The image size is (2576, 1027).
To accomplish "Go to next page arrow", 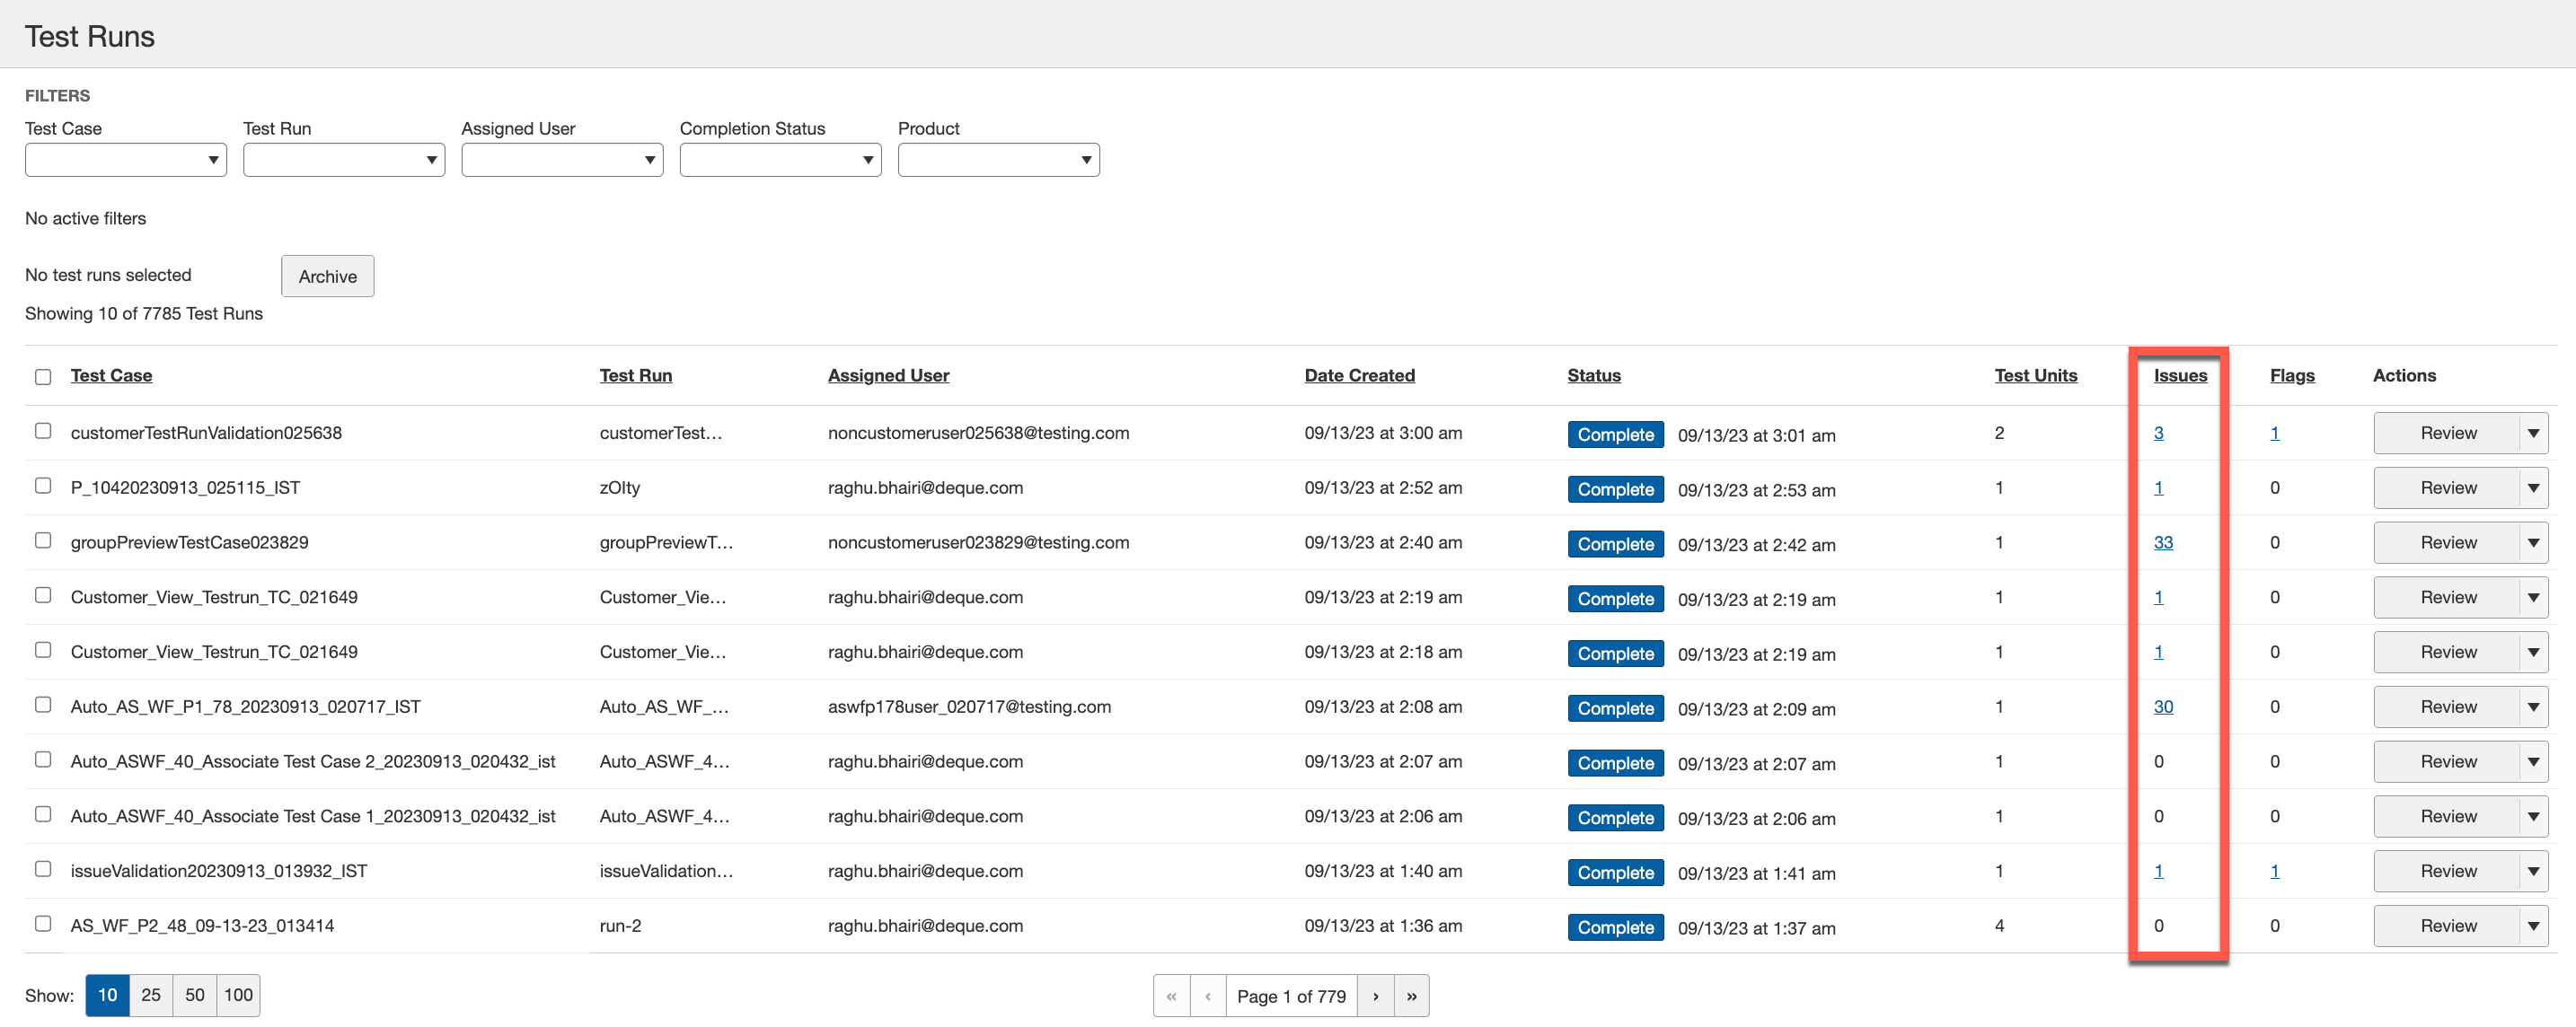I will tap(1375, 996).
